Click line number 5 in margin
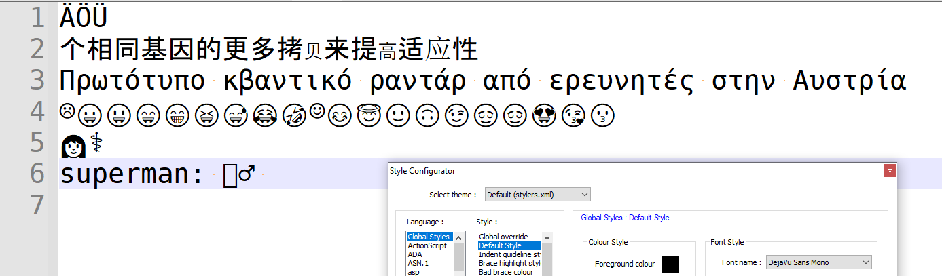The width and height of the screenshot is (942, 276). [39, 142]
